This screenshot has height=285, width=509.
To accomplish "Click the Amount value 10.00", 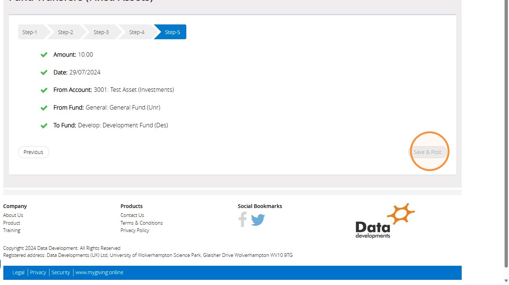I will pos(85,54).
